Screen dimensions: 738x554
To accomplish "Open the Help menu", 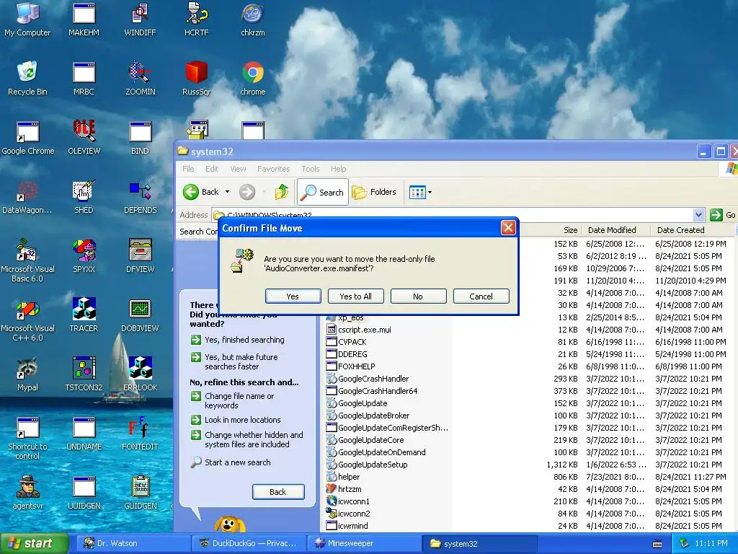I will [x=339, y=169].
